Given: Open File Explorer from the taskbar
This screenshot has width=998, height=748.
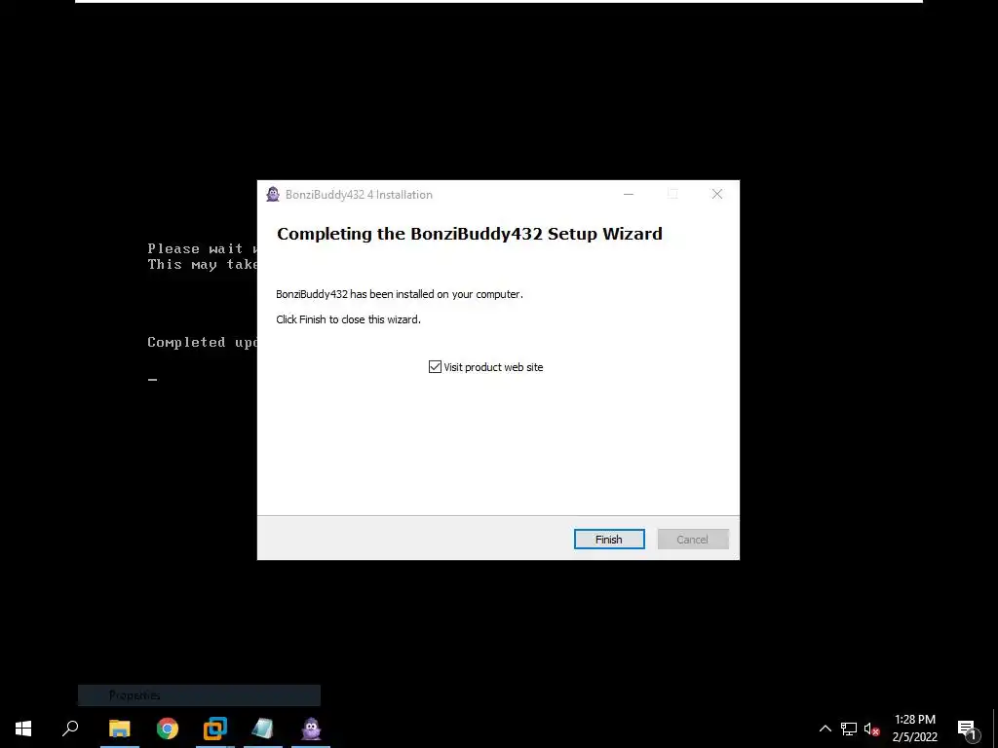Looking at the screenshot, I should 120,729.
